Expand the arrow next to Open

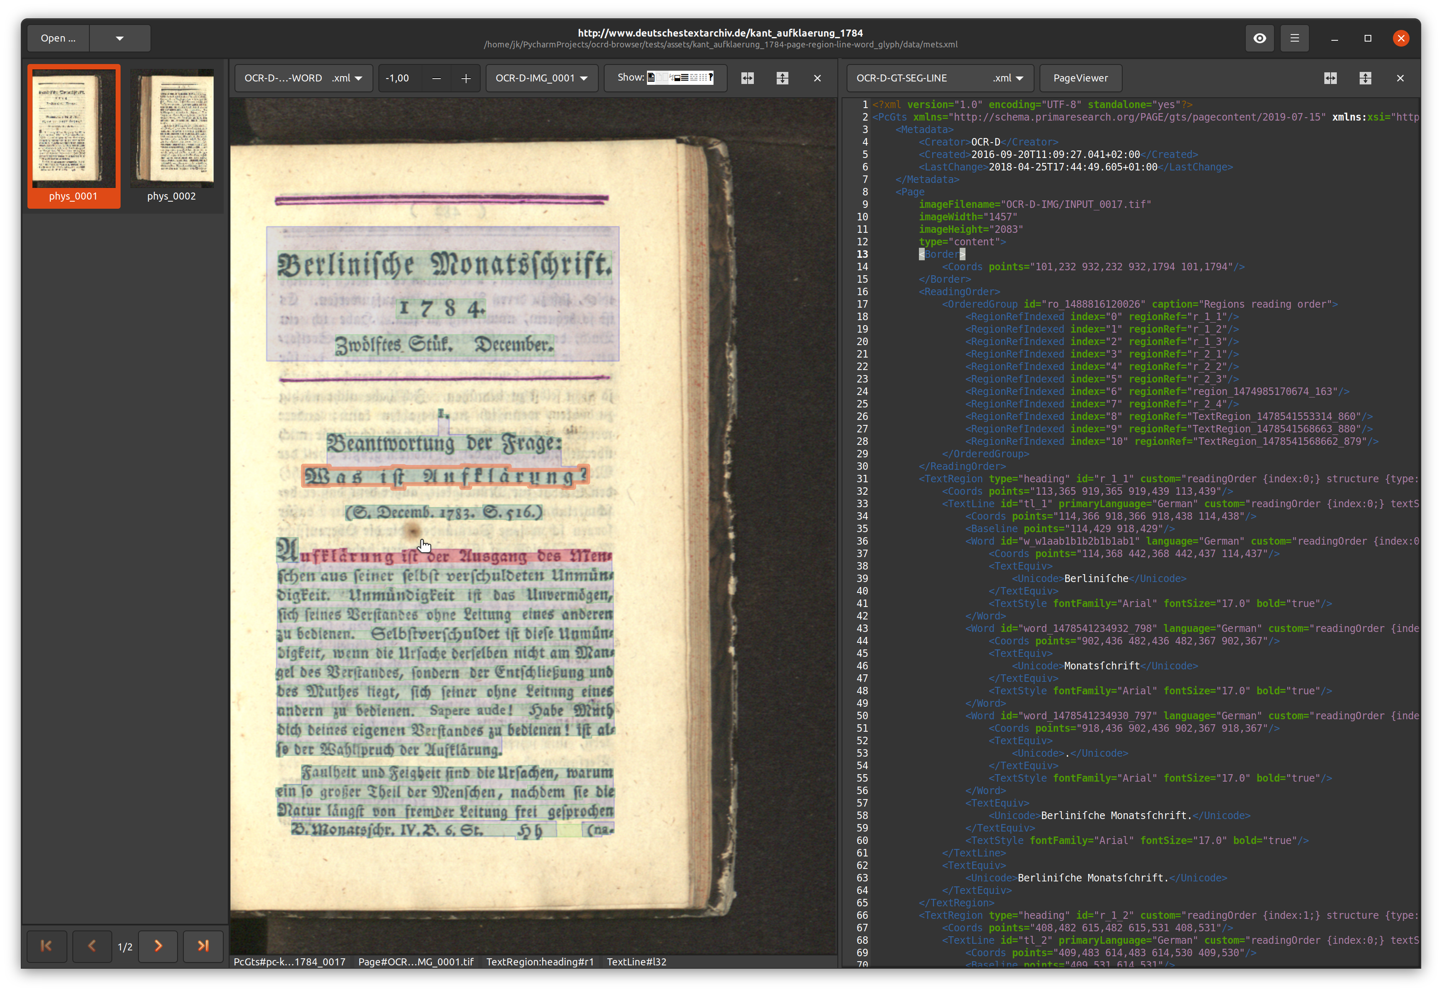click(x=119, y=39)
